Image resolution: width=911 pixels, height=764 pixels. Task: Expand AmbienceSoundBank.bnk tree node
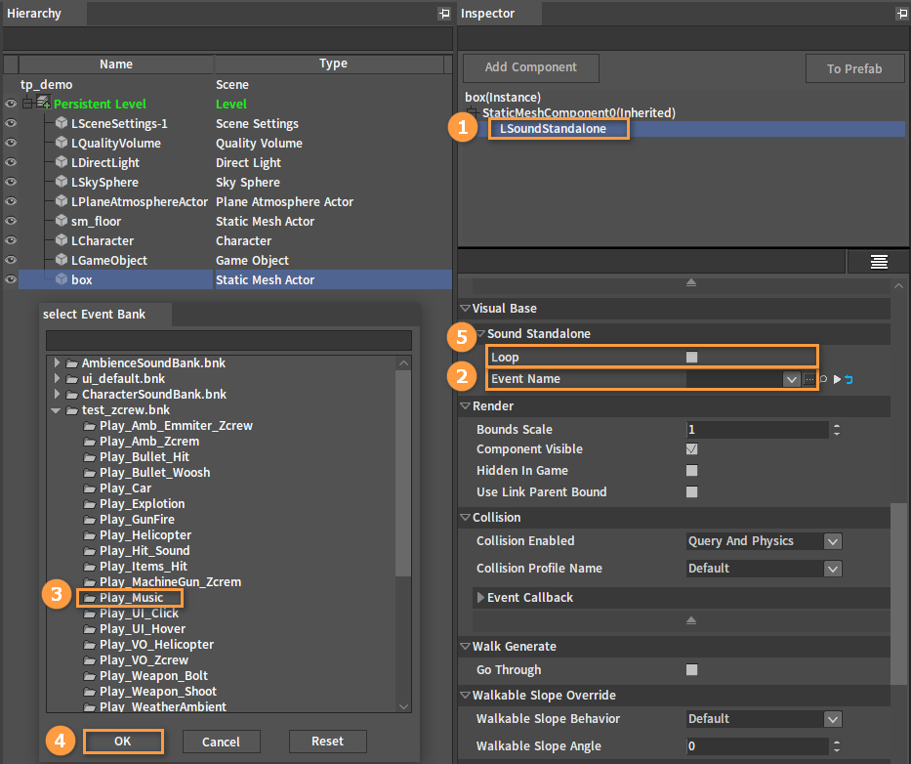57,362
